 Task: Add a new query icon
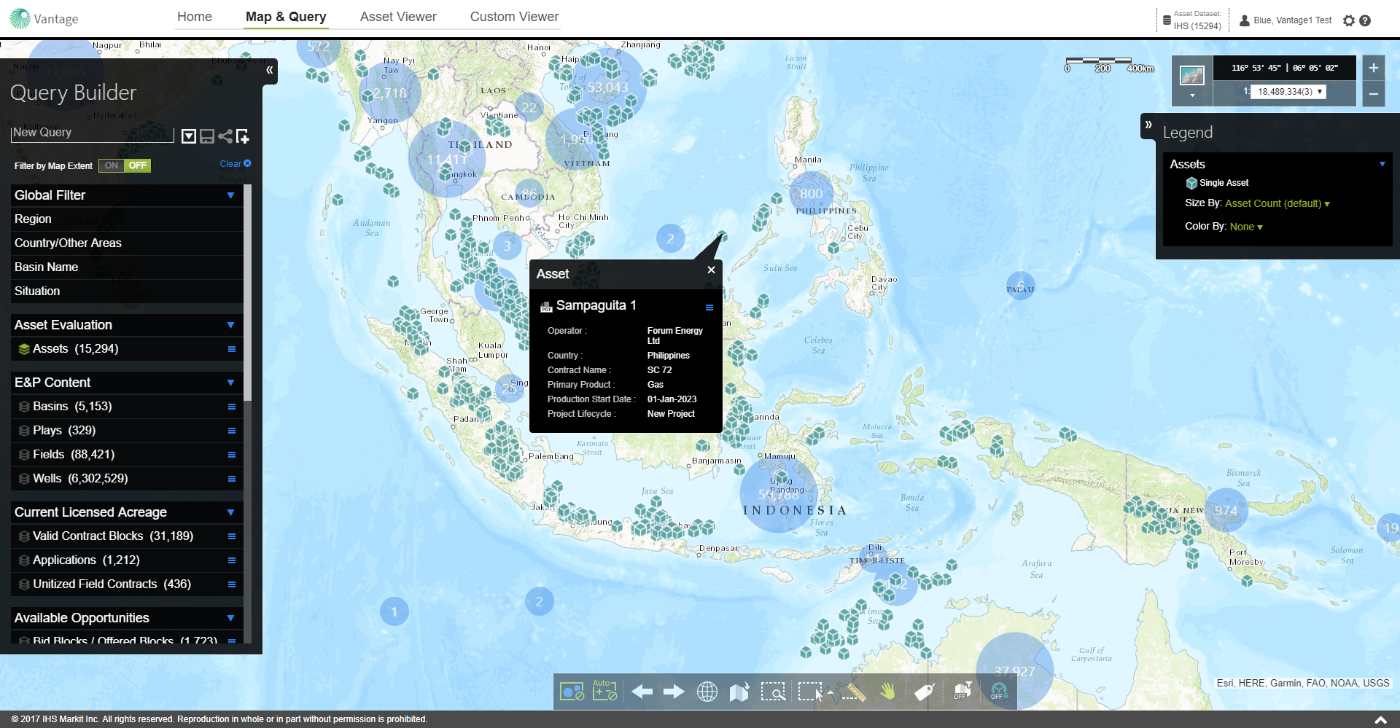click(x=243, y=136)
